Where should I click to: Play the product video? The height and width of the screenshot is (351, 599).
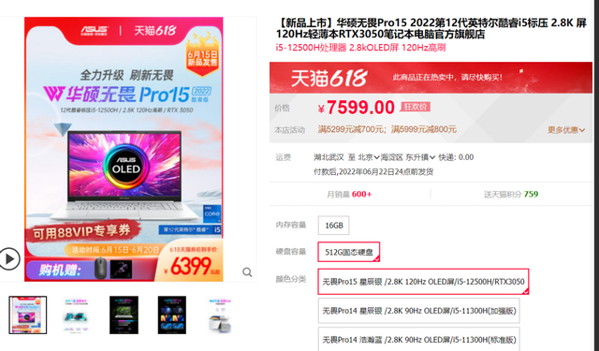point(8,259)
